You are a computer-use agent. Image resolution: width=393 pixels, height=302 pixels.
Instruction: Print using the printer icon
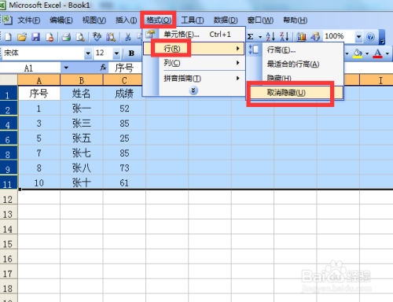point(66,37)
